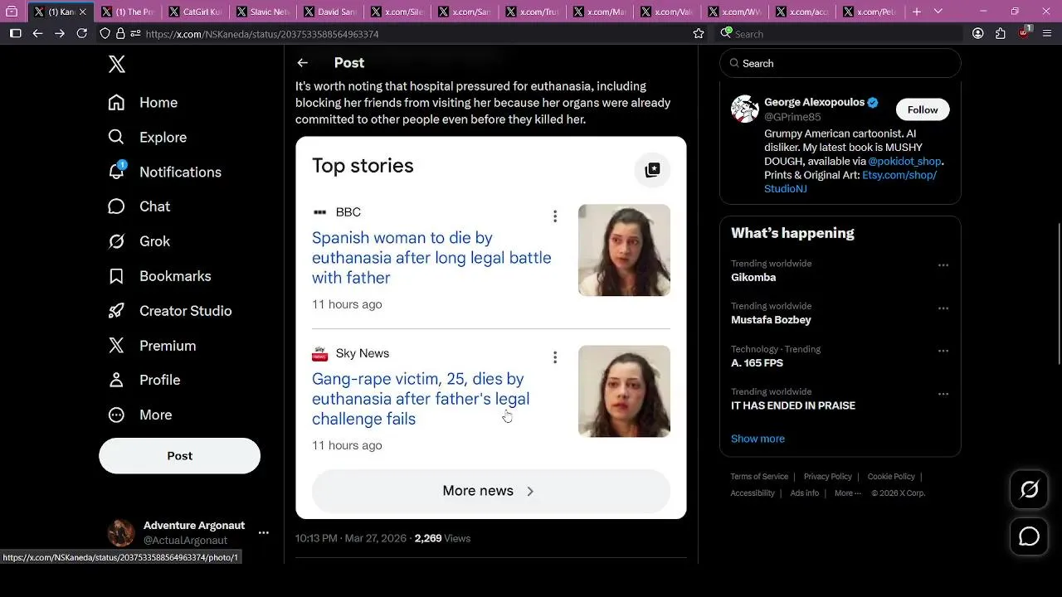The width and height of the screenshot is (1062, 597).
Task: Open Grok from the sidebar
Action: pyautogui.click(x=139, y=240)
